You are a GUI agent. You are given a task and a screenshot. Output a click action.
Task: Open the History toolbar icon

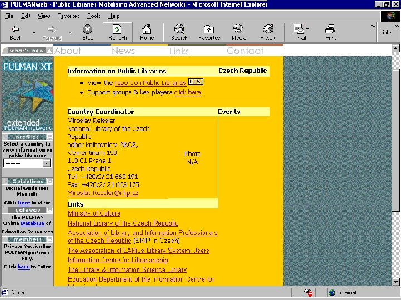click(268, 33)
